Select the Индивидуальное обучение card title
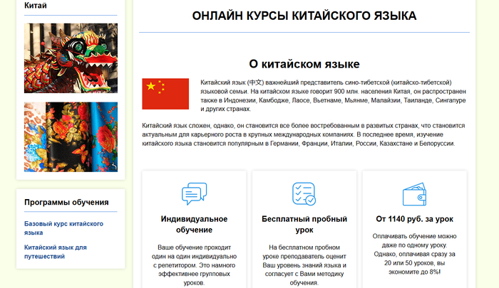Image resolution: width=499 pixels, height=288 pixels. click(194, 224)
